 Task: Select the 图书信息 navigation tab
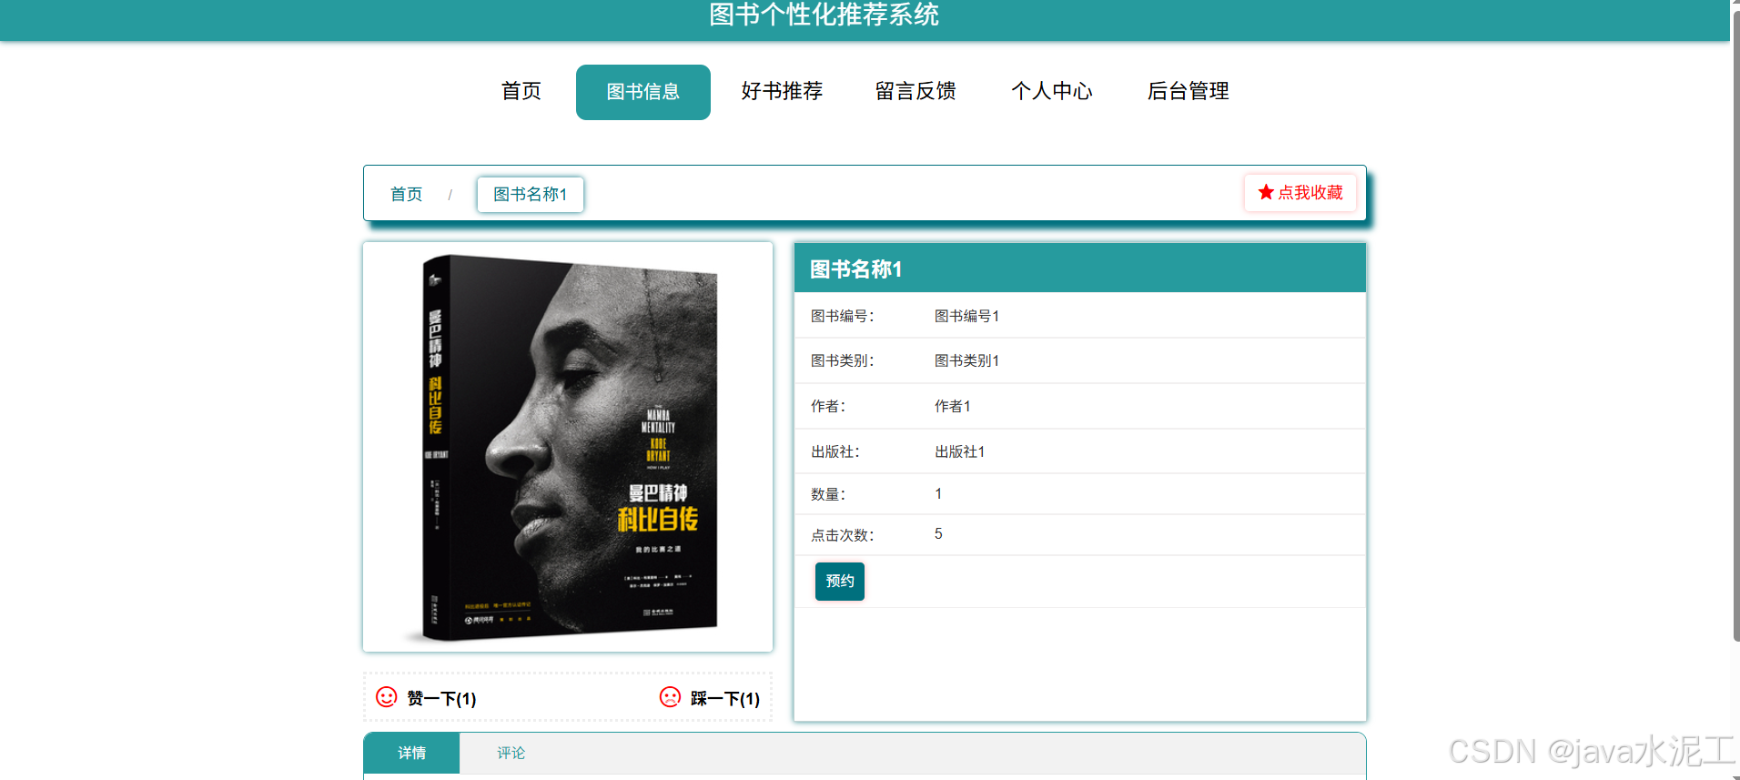(x=643, y=92)
